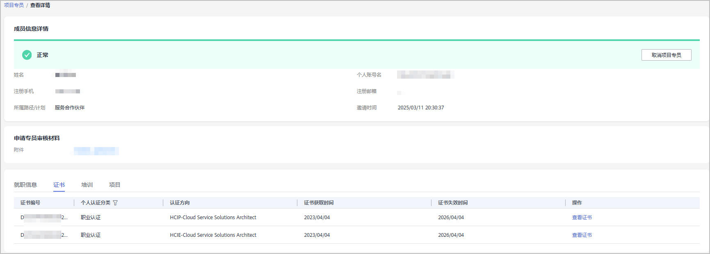This screenshot has width=710, height=254.
Task: Click 职业认证 in the HCIE row
Action: 91,235
